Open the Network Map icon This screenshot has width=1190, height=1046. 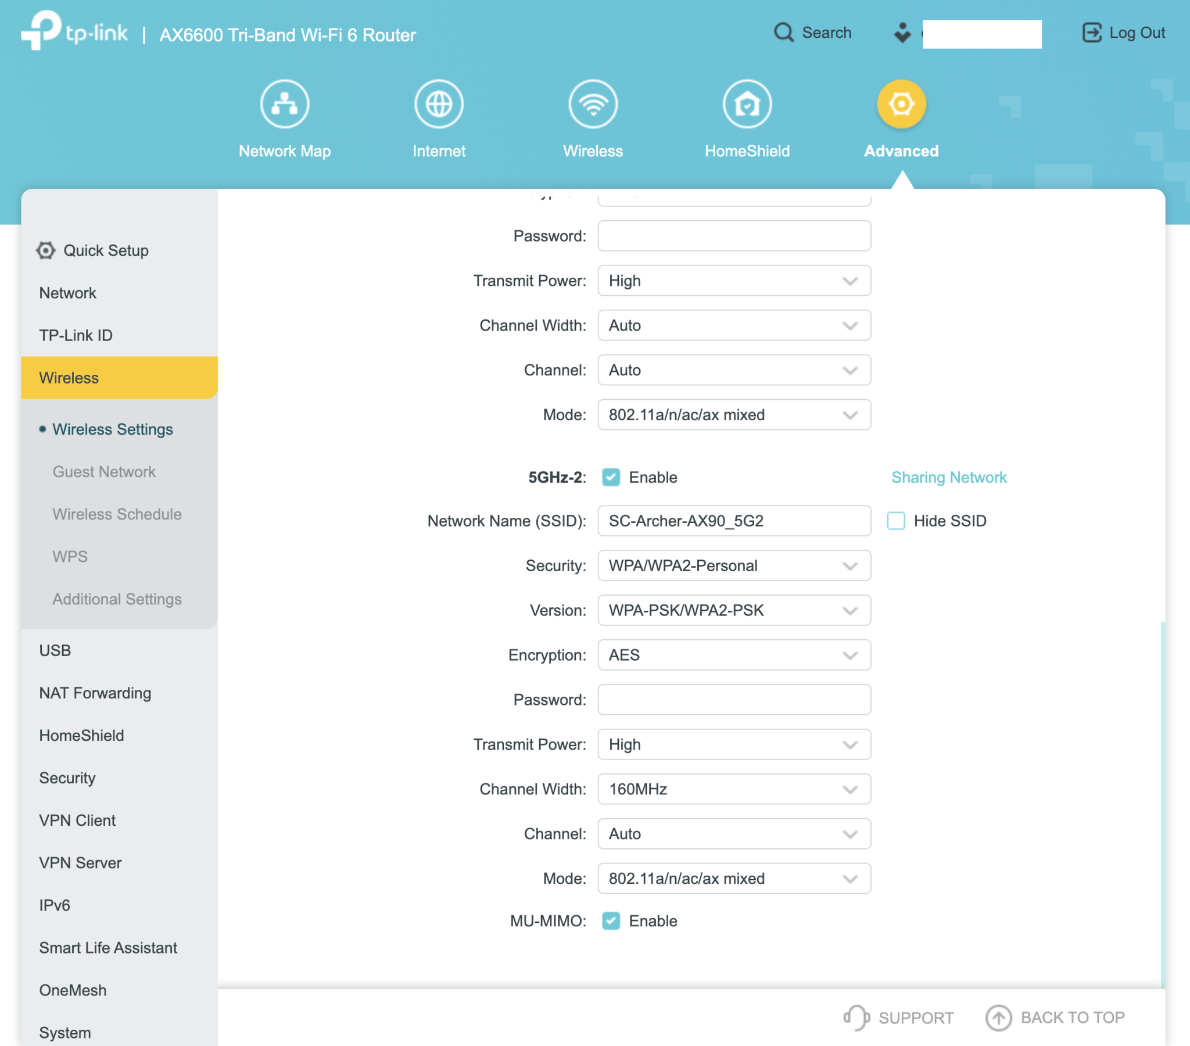284,104
